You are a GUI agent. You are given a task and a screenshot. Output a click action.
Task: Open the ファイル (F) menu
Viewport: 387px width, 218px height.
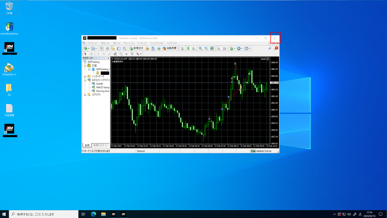pos(92,43)
